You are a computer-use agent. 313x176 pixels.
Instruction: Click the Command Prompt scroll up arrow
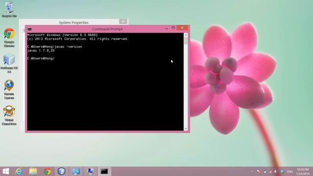tap(186, 35)
